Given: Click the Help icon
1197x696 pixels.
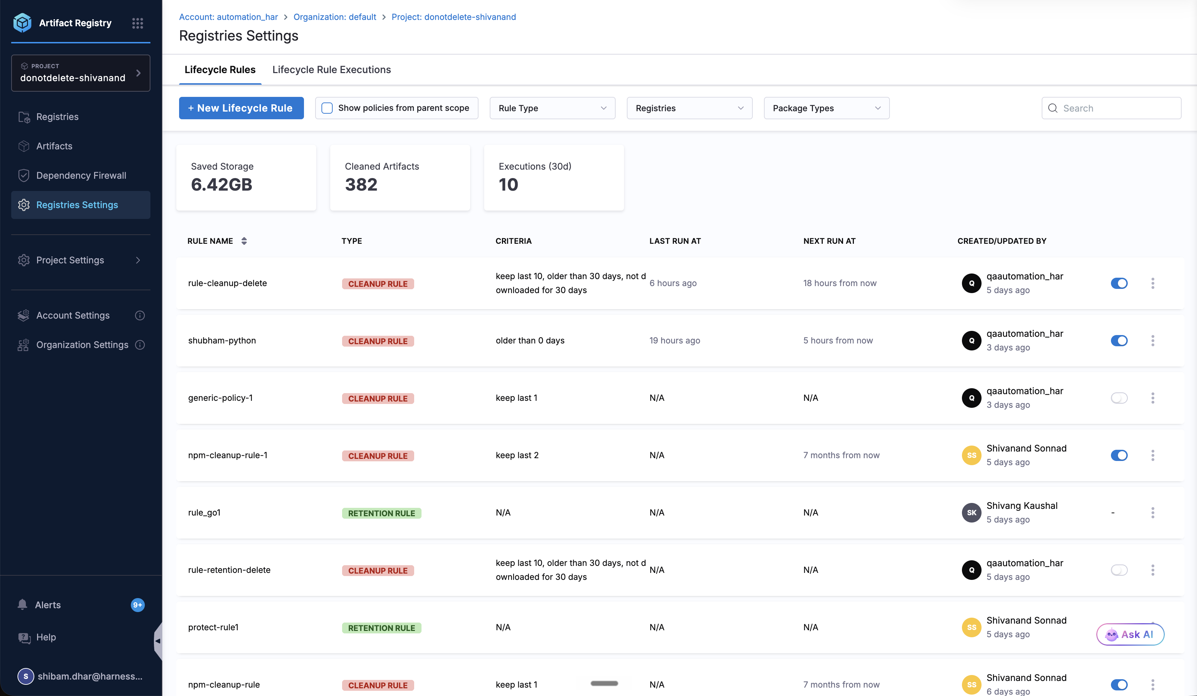Looking at the screenshot, I should pyautogui.click(x=24, y=638).
